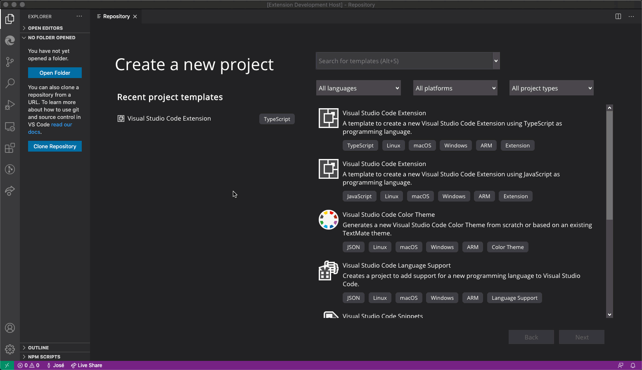
Task: Select the Repository editor tab
Action: [x=116, y=17]
